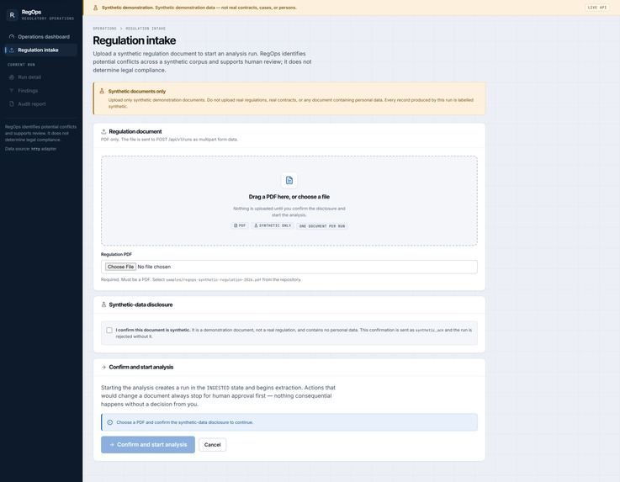This screenshot has width=620, height=482.
Task: Open Findings in sidebar
Action: (40, 91)
